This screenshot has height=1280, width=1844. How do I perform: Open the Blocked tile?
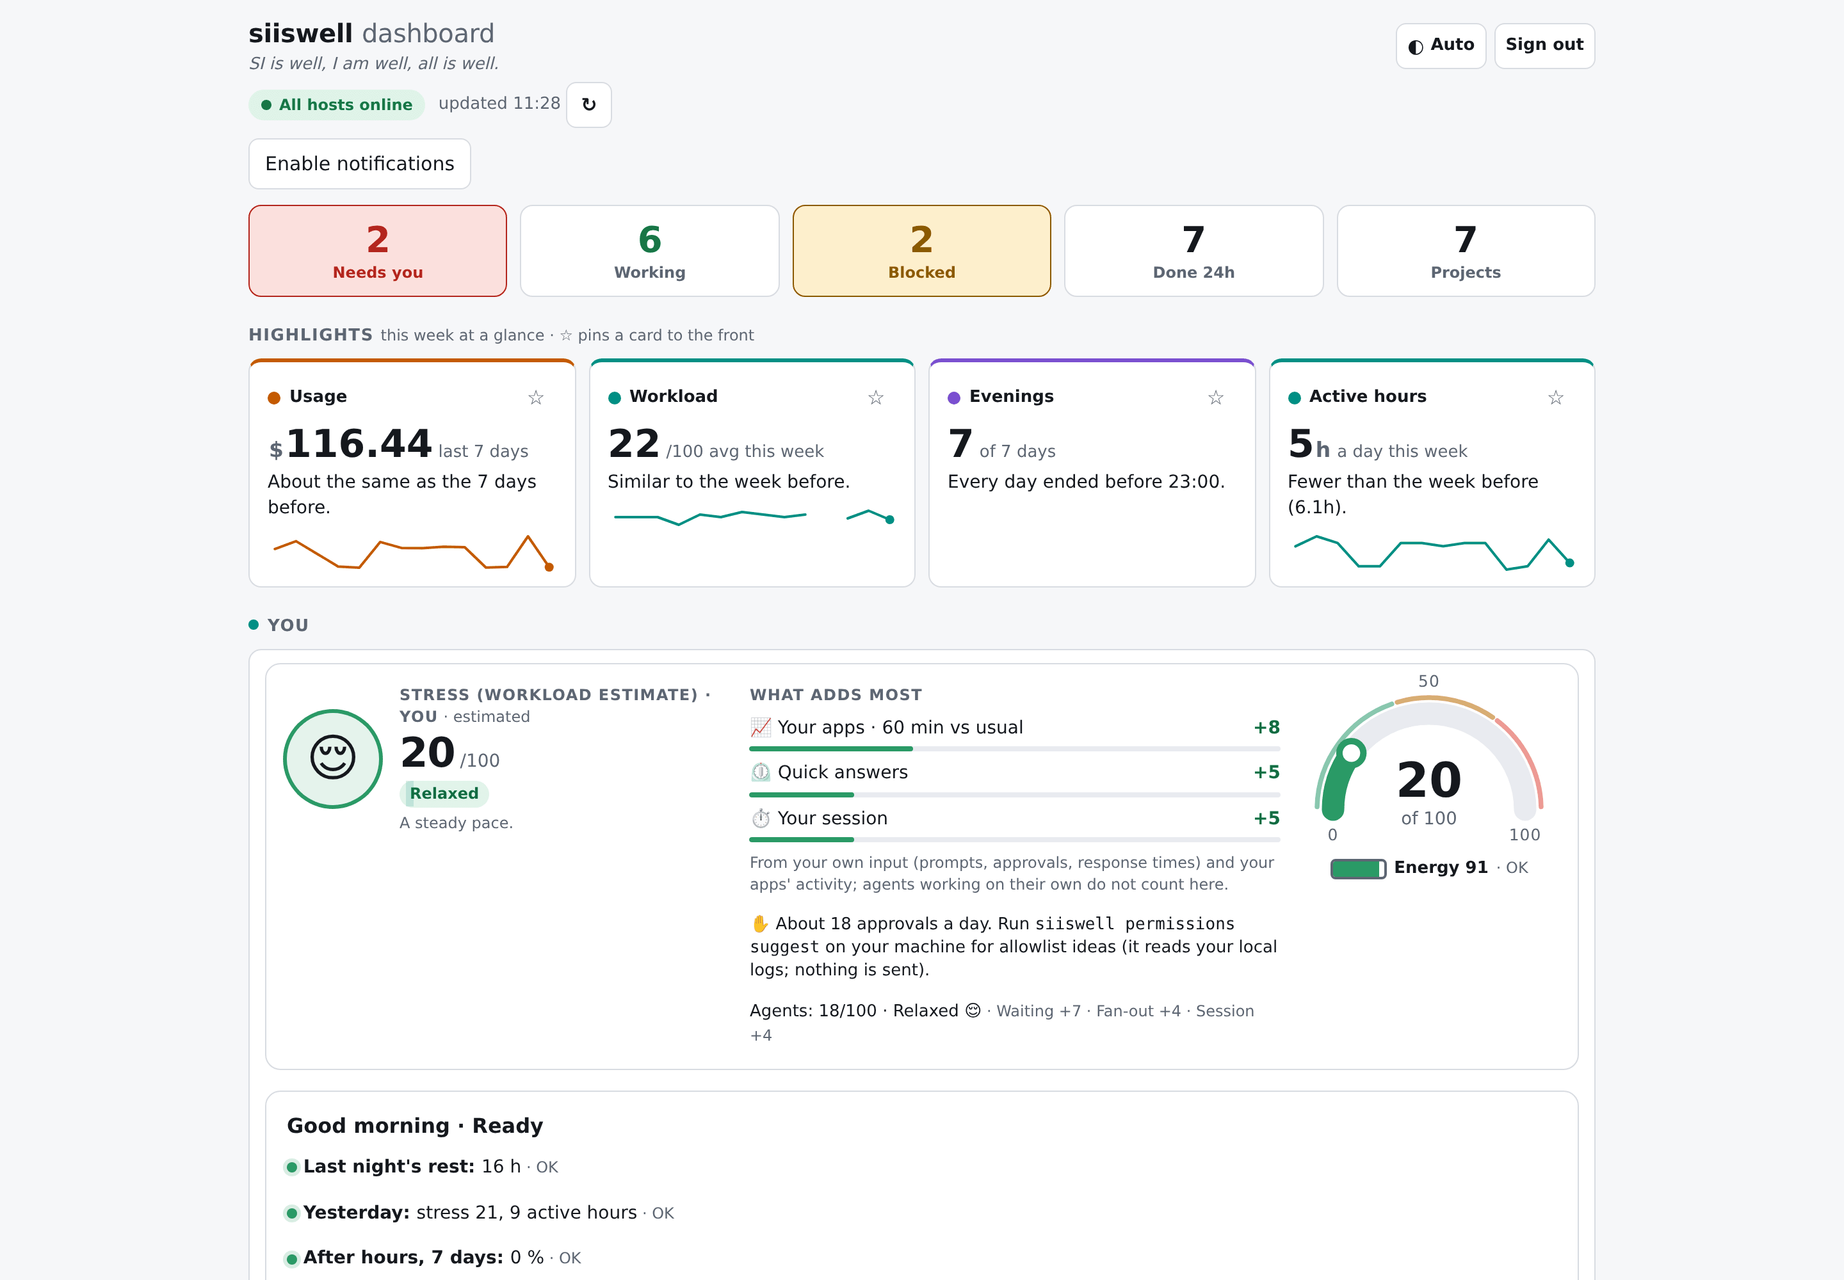pyautogui.click(x=921, y=251)
